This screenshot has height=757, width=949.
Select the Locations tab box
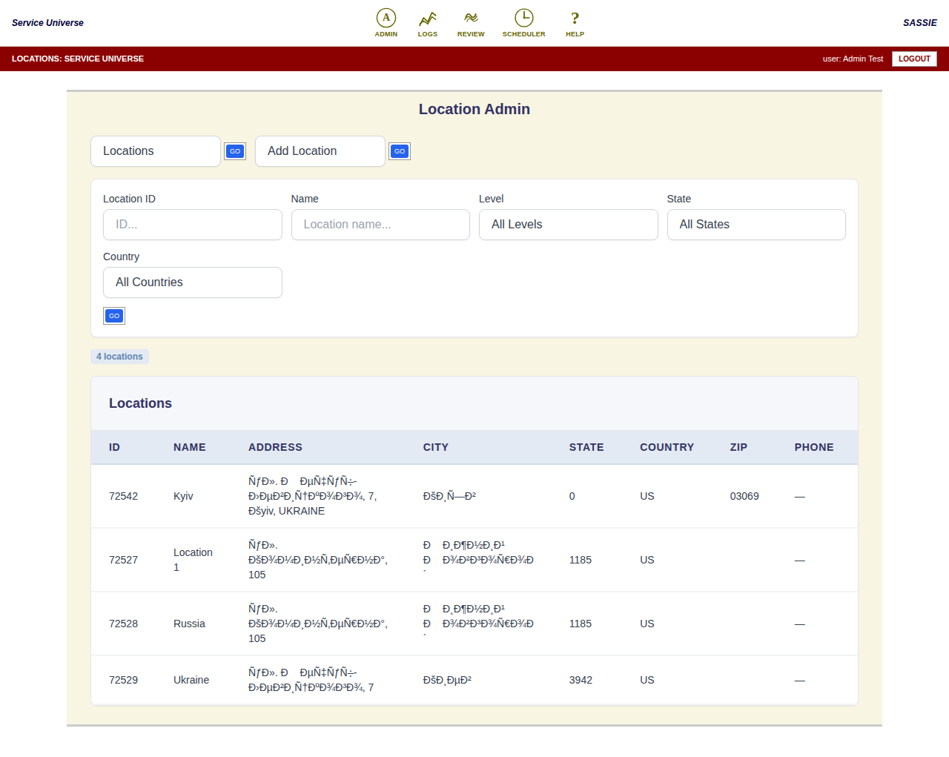(x=156, y=151)
